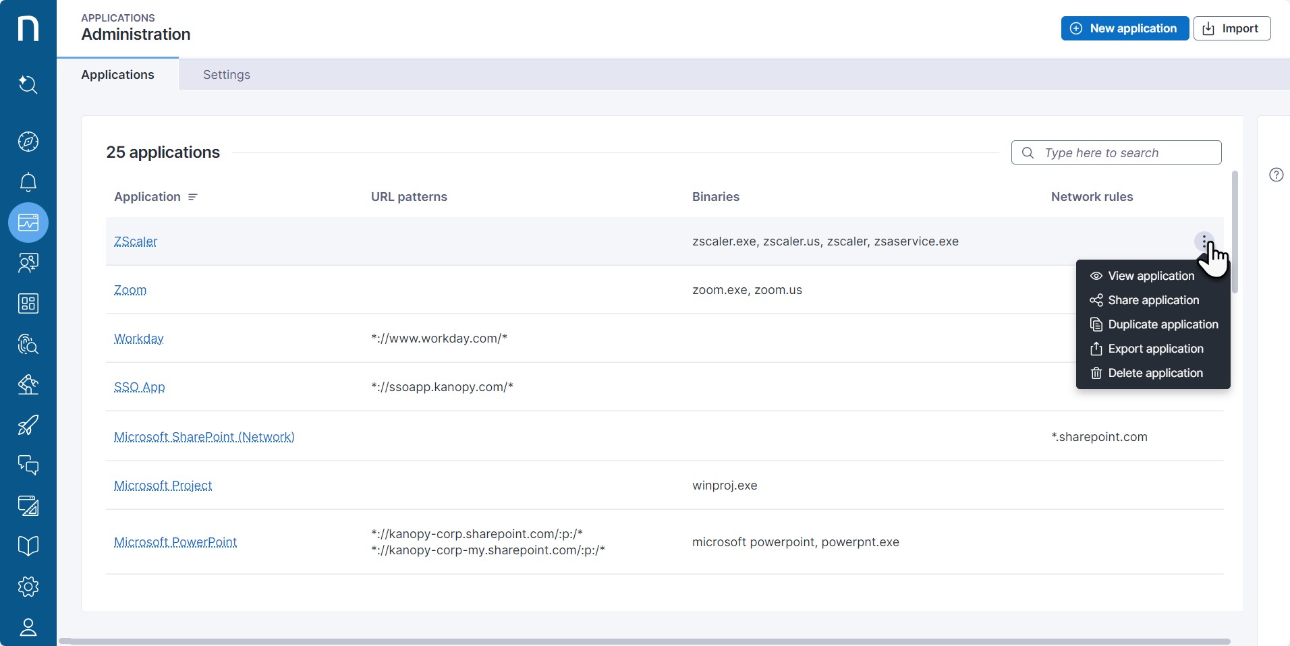The width and height of the screenshot is (1290, 646).
Task: Click the winproj.exe binary cell
Action: [x=725, y=486]
